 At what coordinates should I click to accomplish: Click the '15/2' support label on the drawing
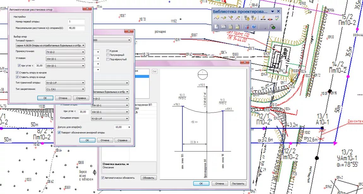[x=347, y=17]
